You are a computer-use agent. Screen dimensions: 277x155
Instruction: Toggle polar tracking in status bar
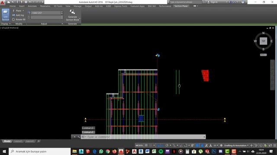[167, 146]
